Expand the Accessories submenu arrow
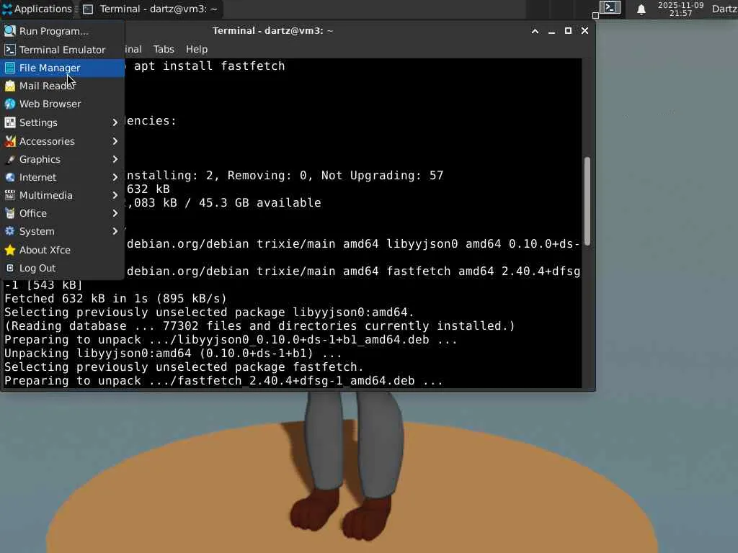The width and height of the screenshot is (738, 553). click(115, 141)
